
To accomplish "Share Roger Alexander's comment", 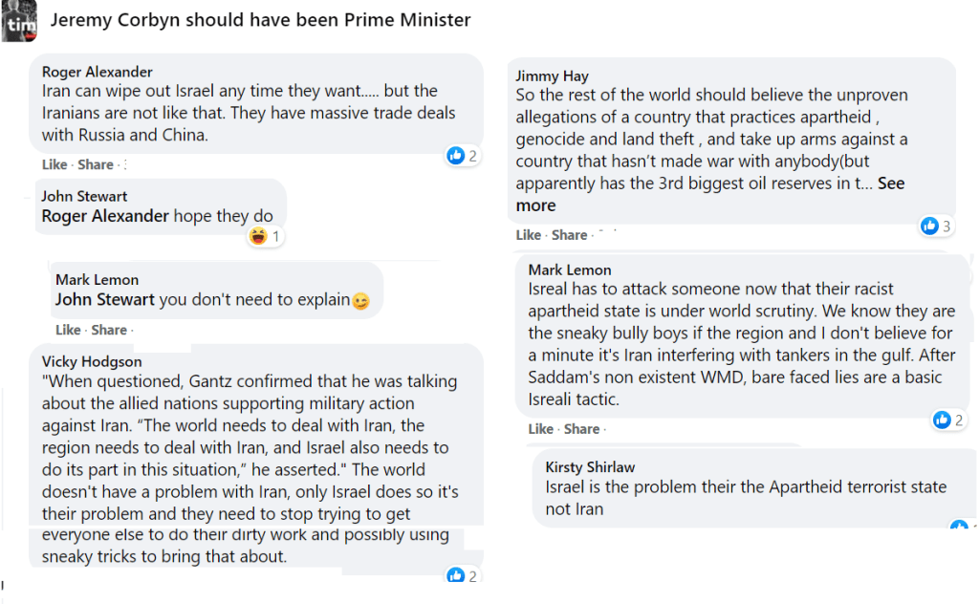I will [x=96, y=164].
